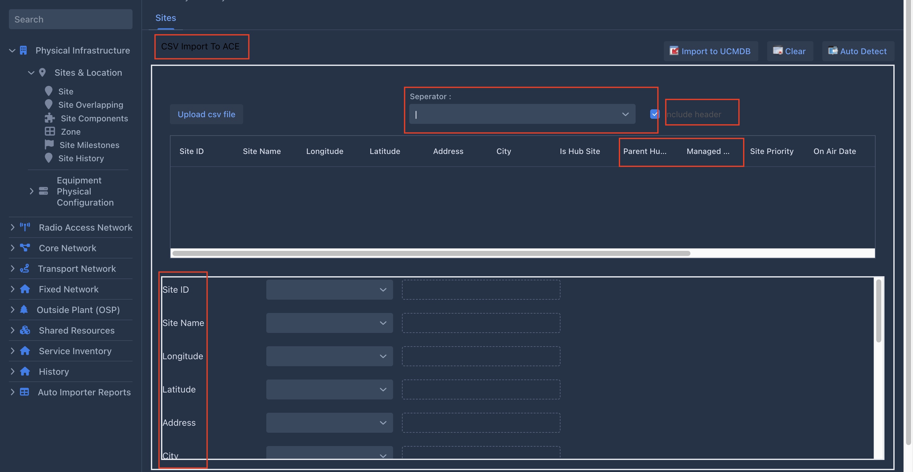Expand the Equipment Physical Configuration node
913x472 pixels.
point(32,191)
